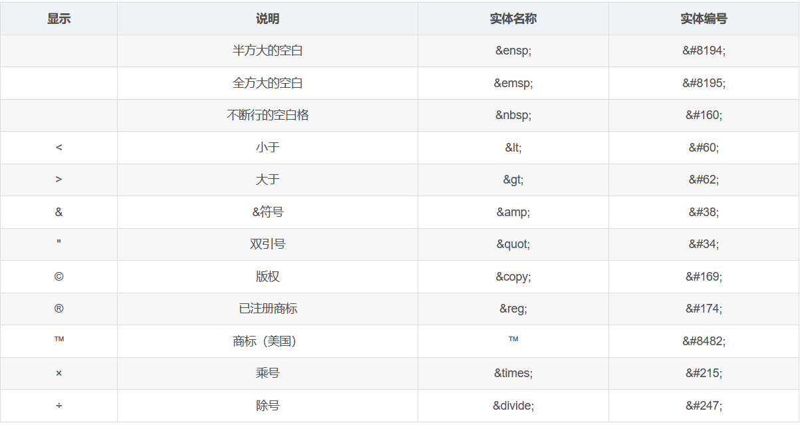Select the &divide; entity name text

[x=513, y=406]
